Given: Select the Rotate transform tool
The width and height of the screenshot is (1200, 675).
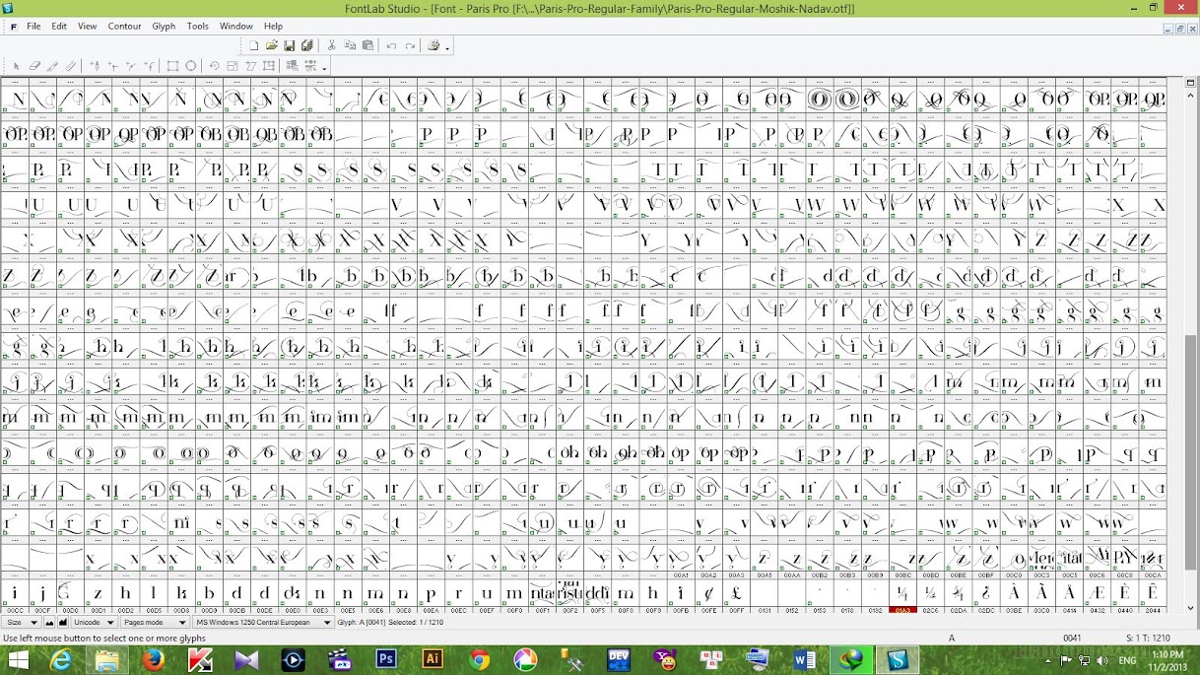Looking at the screenshot, I should [214, 66].
